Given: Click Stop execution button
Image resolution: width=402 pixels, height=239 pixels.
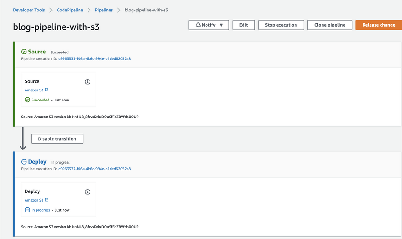Looking at the screenshot, I should 281,25.
